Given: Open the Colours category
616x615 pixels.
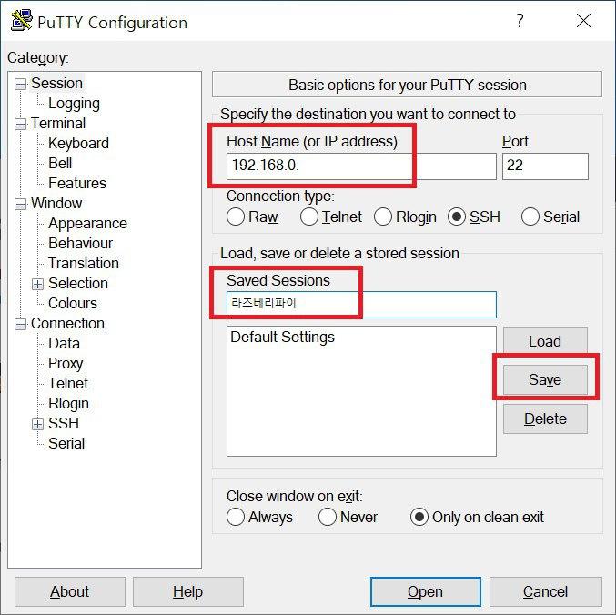Looking at the screenshot, I should [x=73, y=304].
